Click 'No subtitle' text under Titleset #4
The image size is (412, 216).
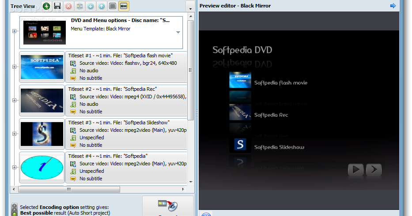91,179
